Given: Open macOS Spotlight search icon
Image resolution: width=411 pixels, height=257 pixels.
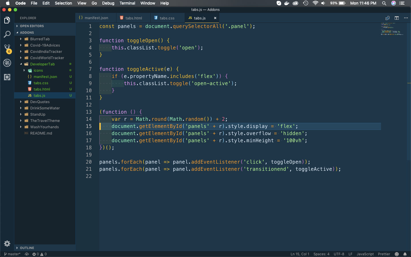Looking at the screenshot, I should click(x=384, y=3).
